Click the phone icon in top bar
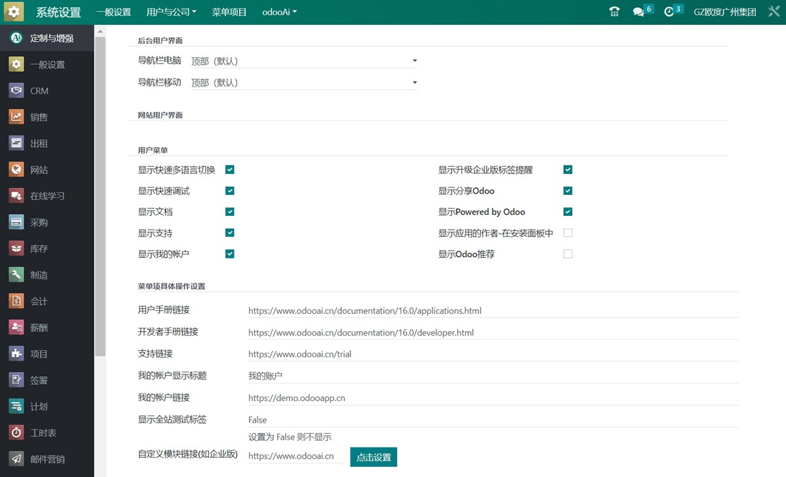The image size is (786, 477). 614,12
